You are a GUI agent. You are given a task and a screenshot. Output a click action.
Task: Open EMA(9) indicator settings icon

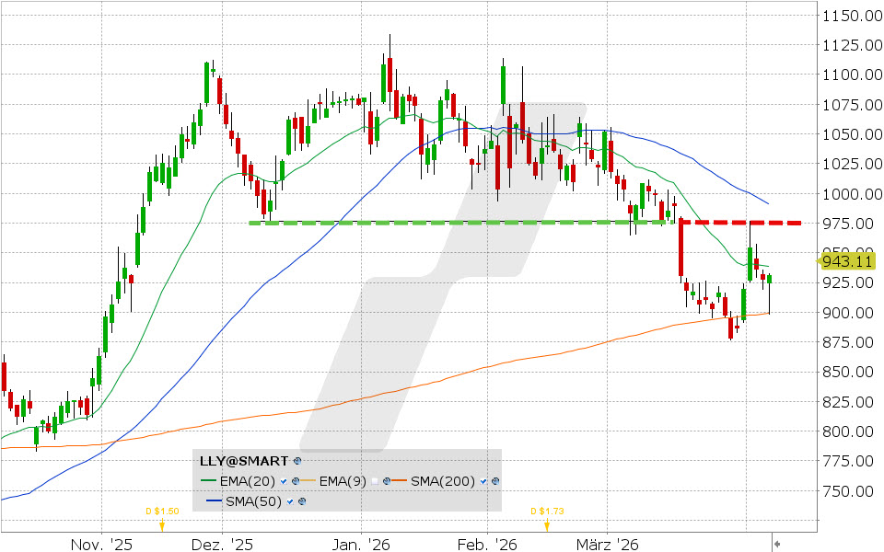point(389,480)
